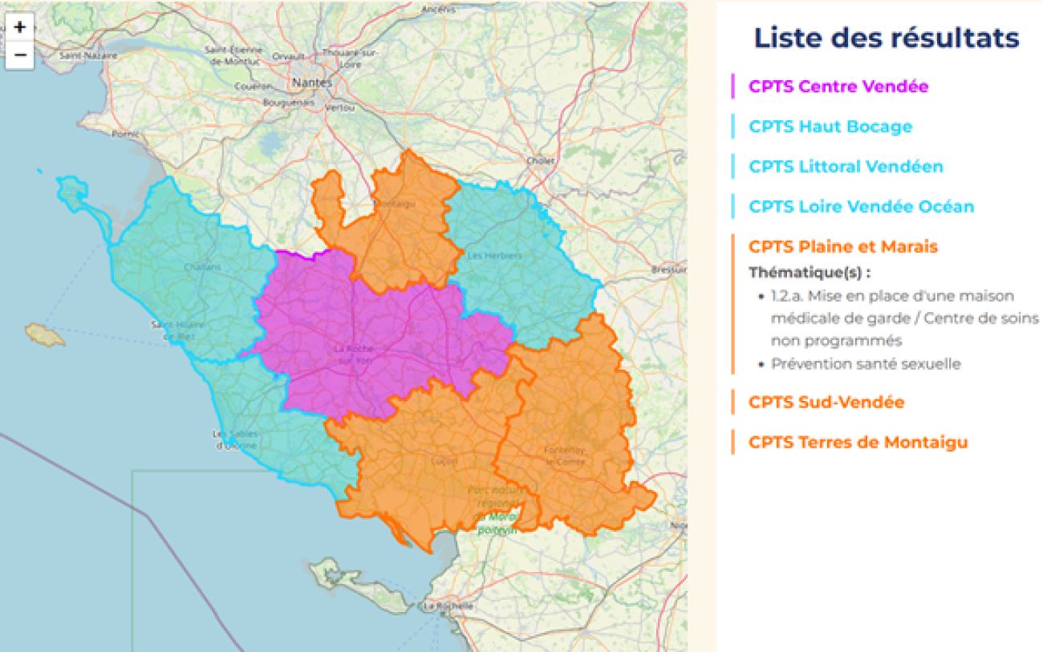Click the magenta color bar beside CPTS Centre Vendée
Screen dimensions: 1043x652
click(735, 86)
